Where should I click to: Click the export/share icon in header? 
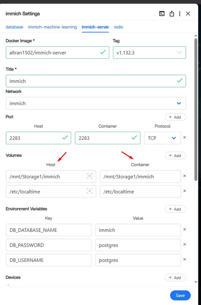coord(172,14)
